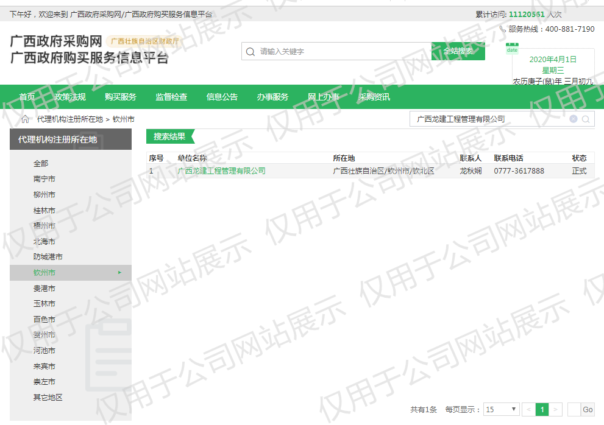Screen dimensions: 604x425
Task: Click the 搜索结果 tab header
Action: click(x=169, y=136)
